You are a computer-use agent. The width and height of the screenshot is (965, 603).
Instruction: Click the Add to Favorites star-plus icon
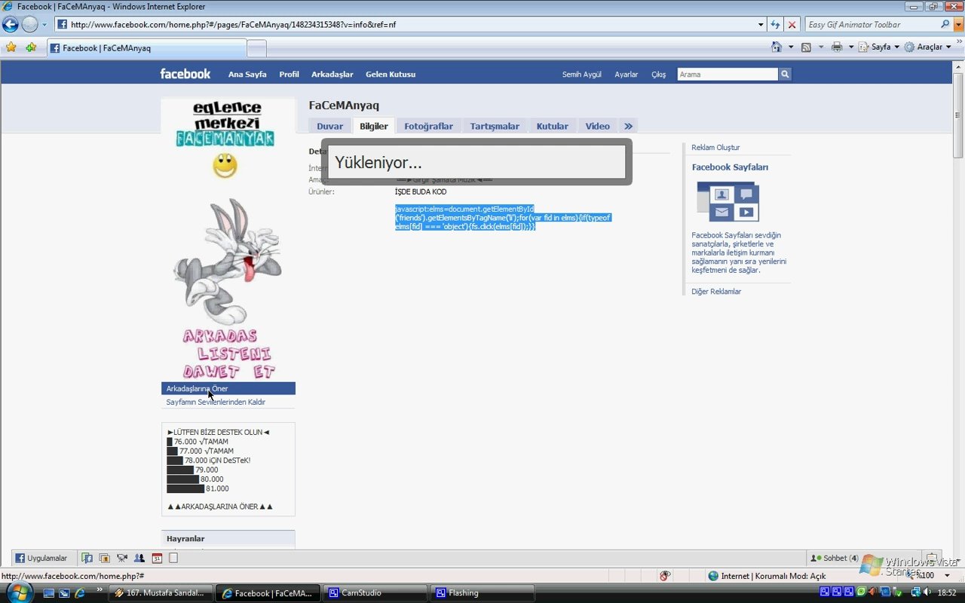(x=31, y=47)
